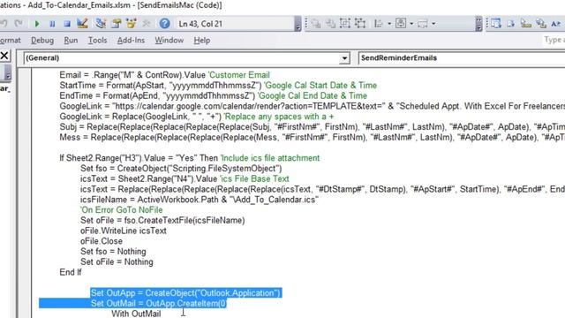The width and height of the screenshot is (565, 318).
Task: Click the 'With OutMail' code line
Action: click(x=136, y=314)
